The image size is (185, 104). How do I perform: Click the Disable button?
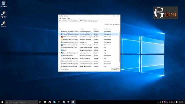click(115, 69)
